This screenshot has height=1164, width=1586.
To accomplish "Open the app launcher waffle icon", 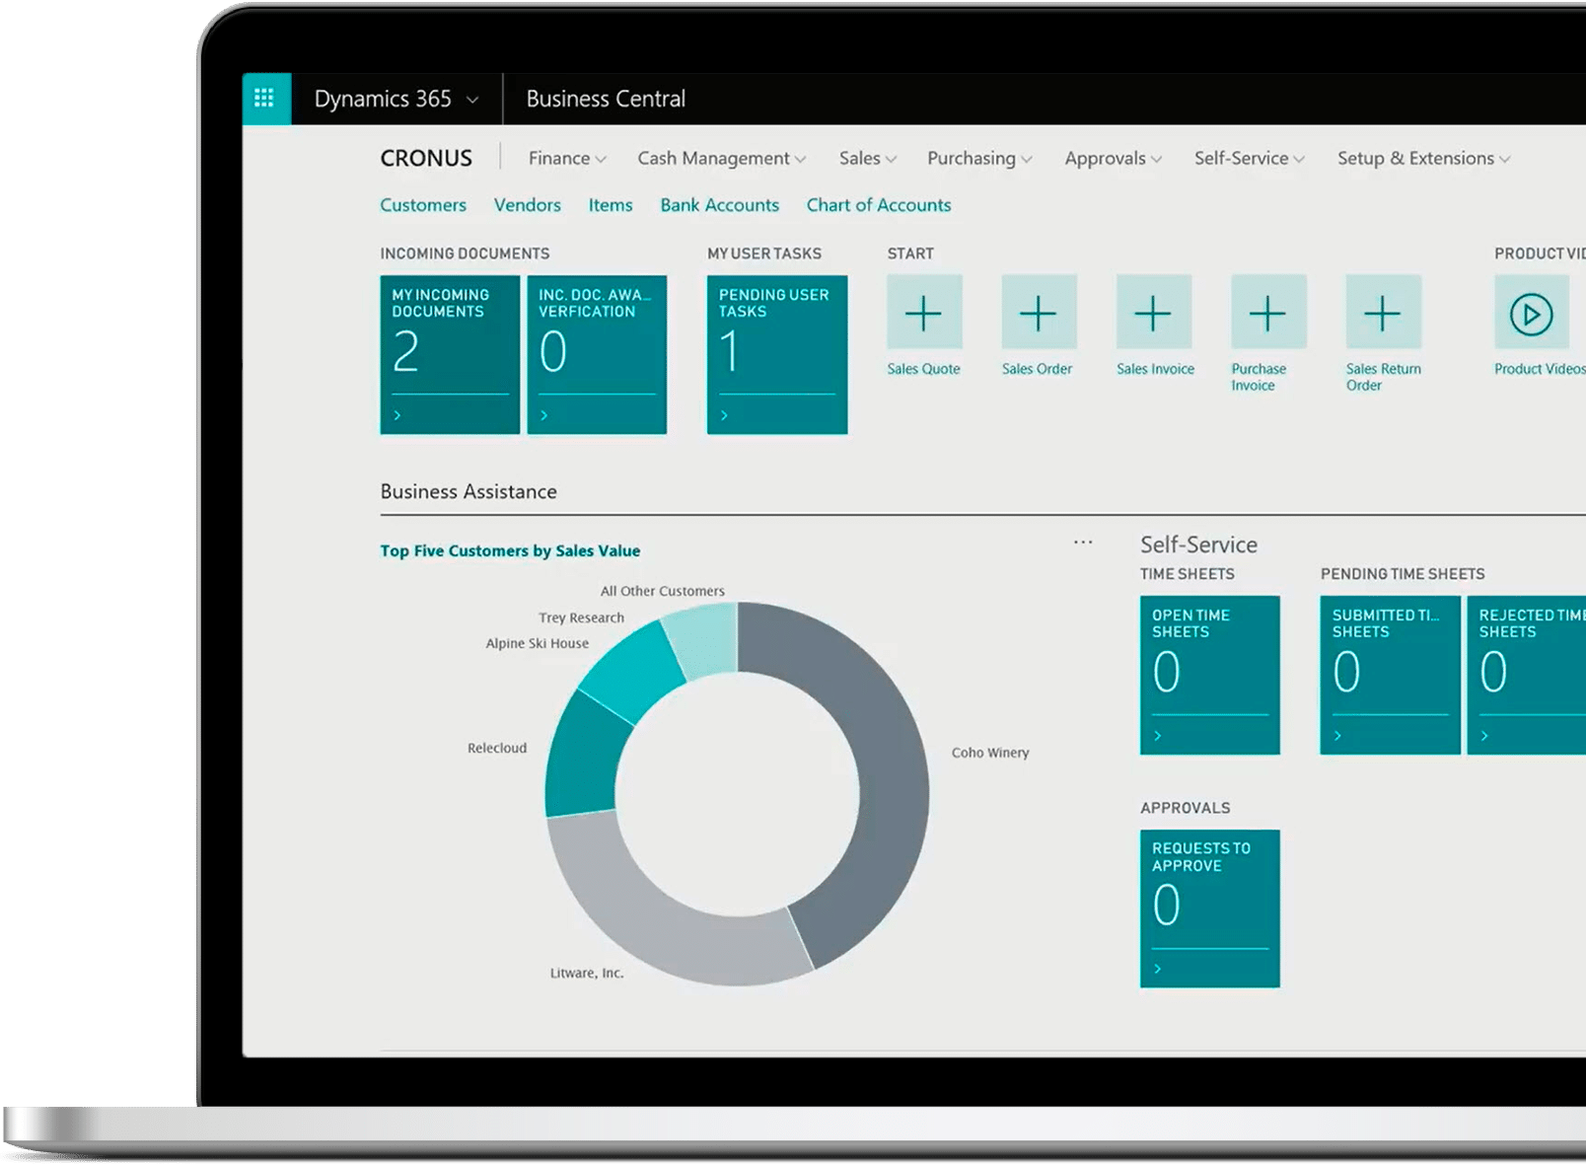I will pos(264,98).
